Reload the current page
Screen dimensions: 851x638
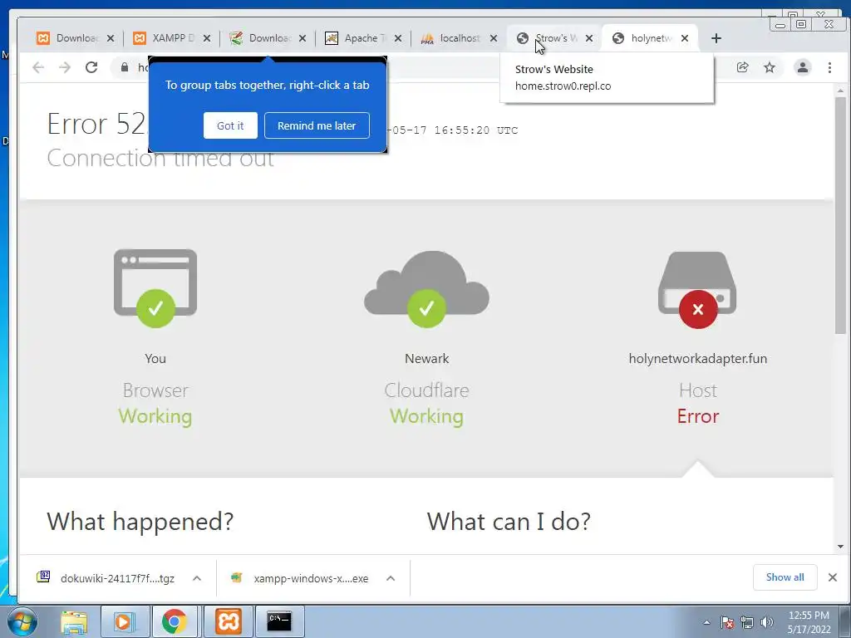(91, 67)
